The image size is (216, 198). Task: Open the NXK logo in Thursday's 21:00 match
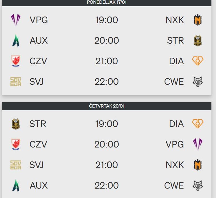(x=198, y=165)
